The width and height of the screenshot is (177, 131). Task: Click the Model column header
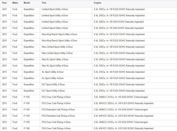click(x=27, y=3)
